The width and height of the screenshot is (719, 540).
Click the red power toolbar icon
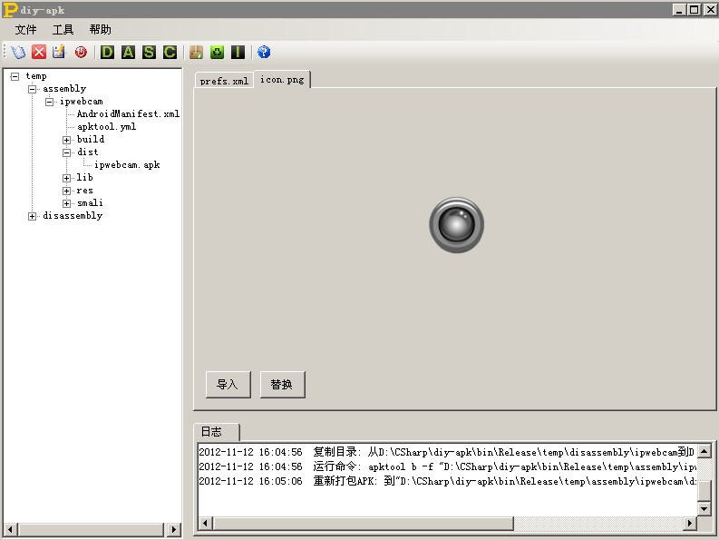click(x=81, y=53)
